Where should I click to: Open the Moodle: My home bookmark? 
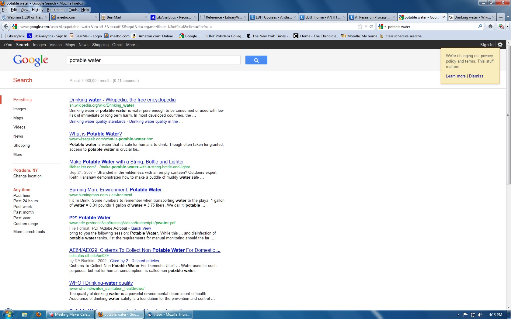coord(359,36)
